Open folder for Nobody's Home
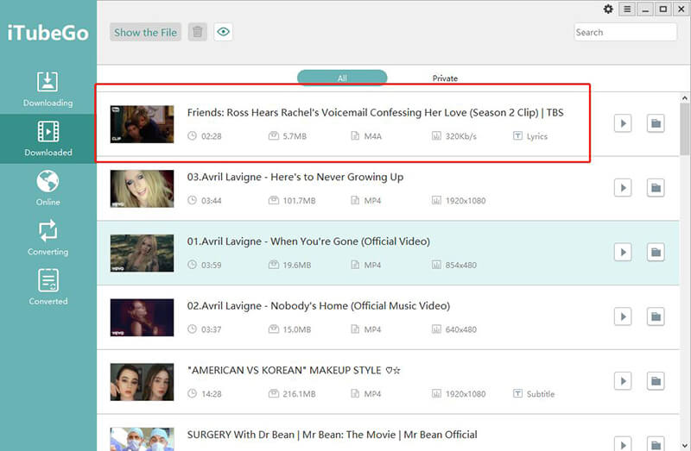The width and height of the screenshot is (691, 451). tap(656, 316)
